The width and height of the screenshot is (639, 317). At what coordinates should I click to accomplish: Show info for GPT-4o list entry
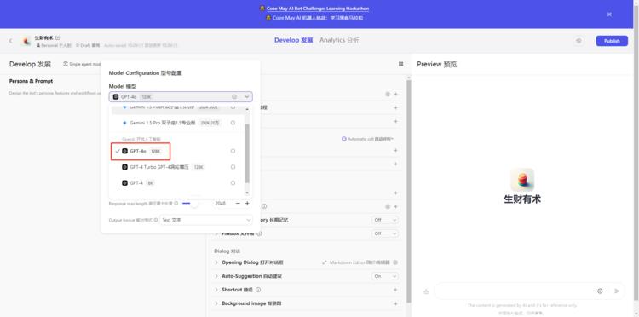tap(233, 151)
